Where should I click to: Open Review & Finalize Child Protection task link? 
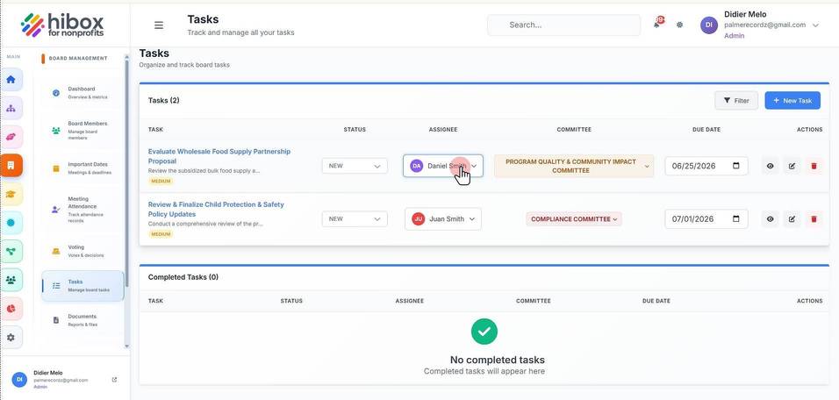coord(216,209)
